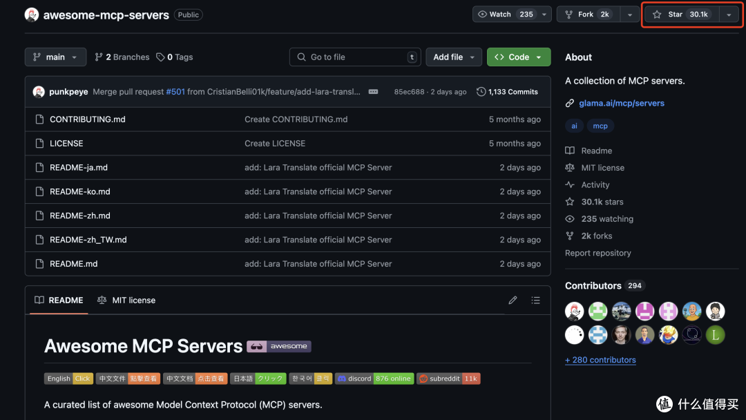
Task: Open the subreddit 11k badge
Action: click(448, 379)
